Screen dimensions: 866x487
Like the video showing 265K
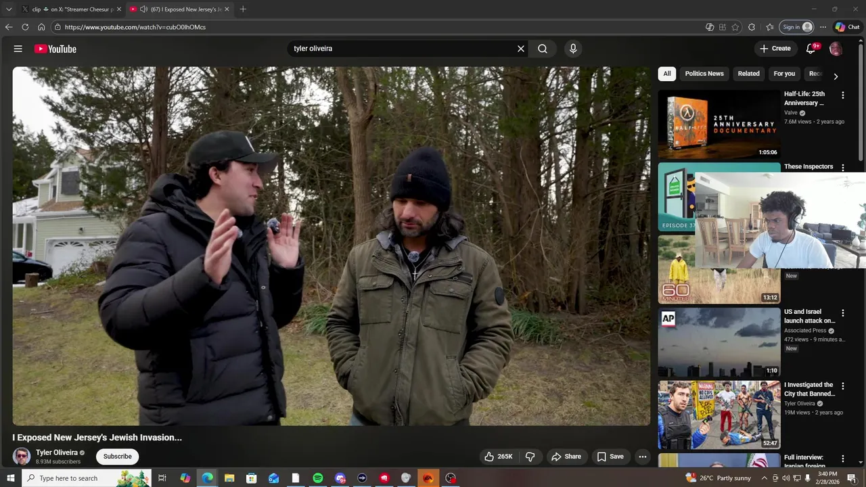498,457
